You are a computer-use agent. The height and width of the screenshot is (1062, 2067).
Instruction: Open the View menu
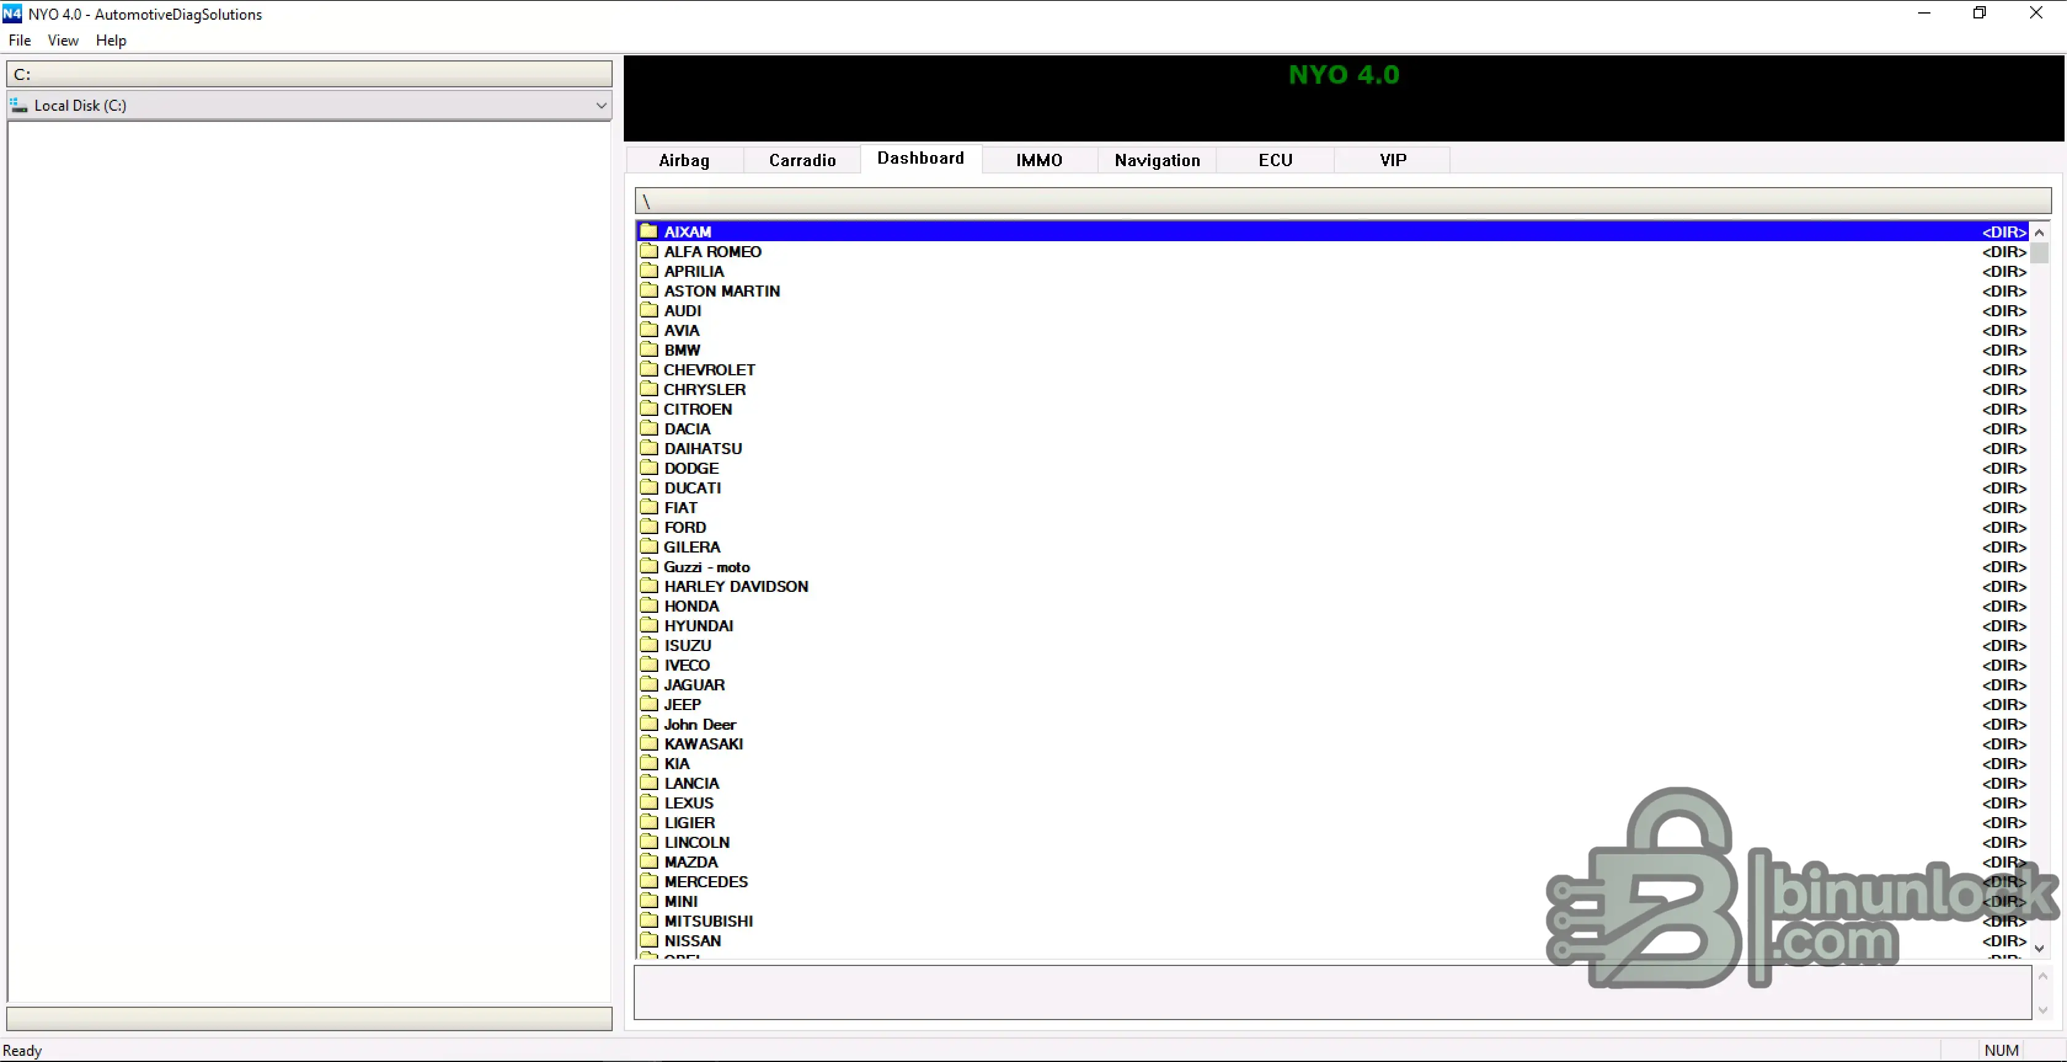pyautogui.click(x=63, y=40)
